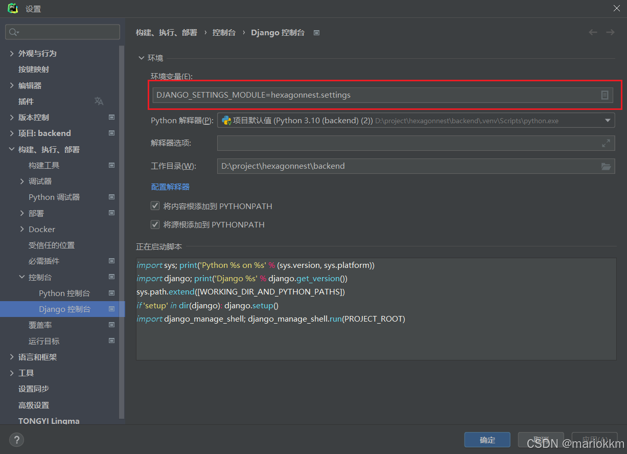This screenshot has height=454, width=627.
Task: Click the sys.path.extend script line
Action: click(241, 292)
